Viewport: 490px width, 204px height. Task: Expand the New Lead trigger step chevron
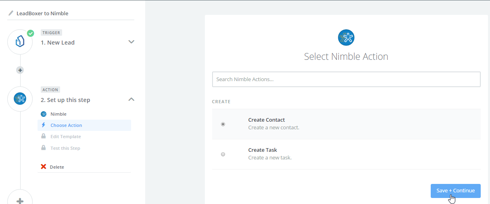pyautogui.click(x=131, y=42)
